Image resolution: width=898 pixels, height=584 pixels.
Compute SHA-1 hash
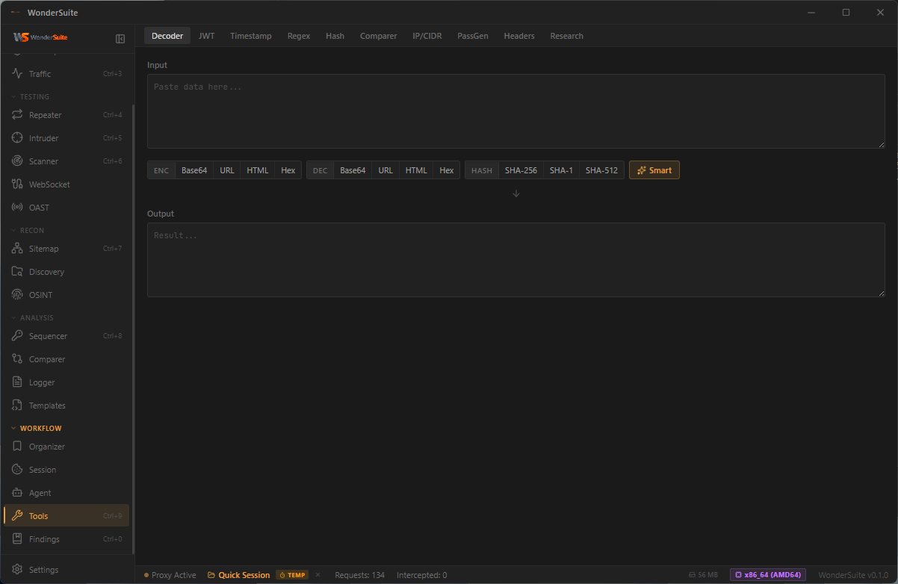[561, 170]
